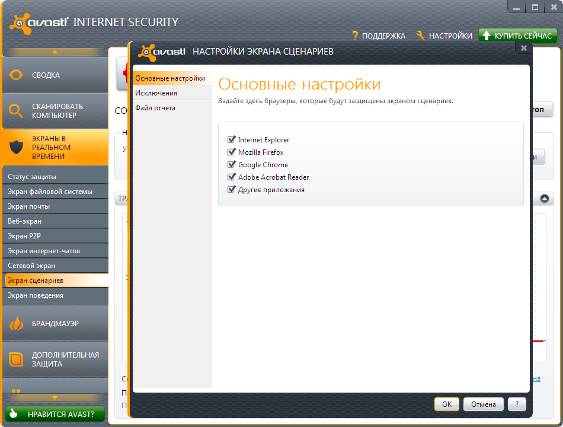The image size is (563, 427).
Task: Click the Mozilla Firefox label text
Action: (x=261, y=152)
